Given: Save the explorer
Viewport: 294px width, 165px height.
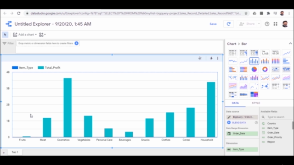Looking at the screenshot, I should click(213, 24).
